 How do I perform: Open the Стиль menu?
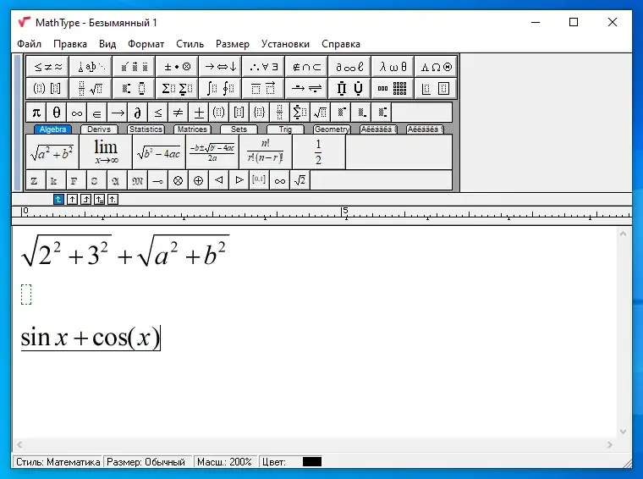(190, 44)
